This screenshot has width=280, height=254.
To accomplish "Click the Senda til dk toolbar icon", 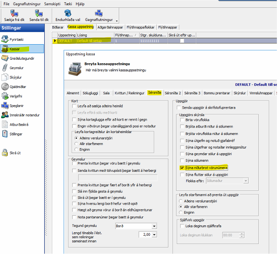I will 38,13.
